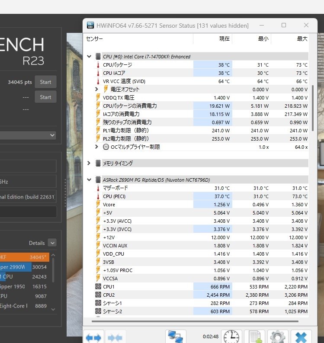Select the ranking entry scoring 30054
Image resolution: width=324 pixels, height=343 pixels.
tap(25, 267)
